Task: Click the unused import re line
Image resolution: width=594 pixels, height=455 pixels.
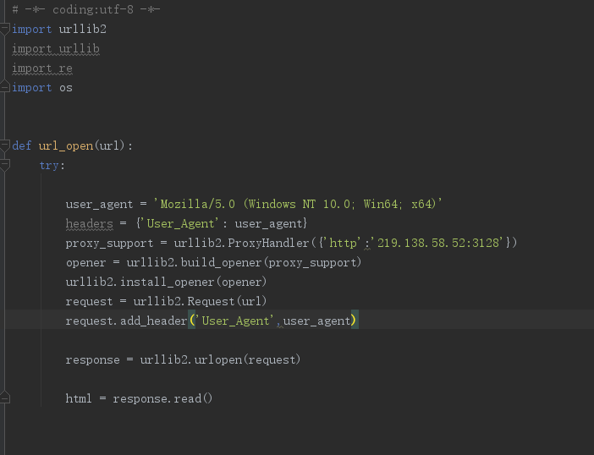Action: coord(42,69)
